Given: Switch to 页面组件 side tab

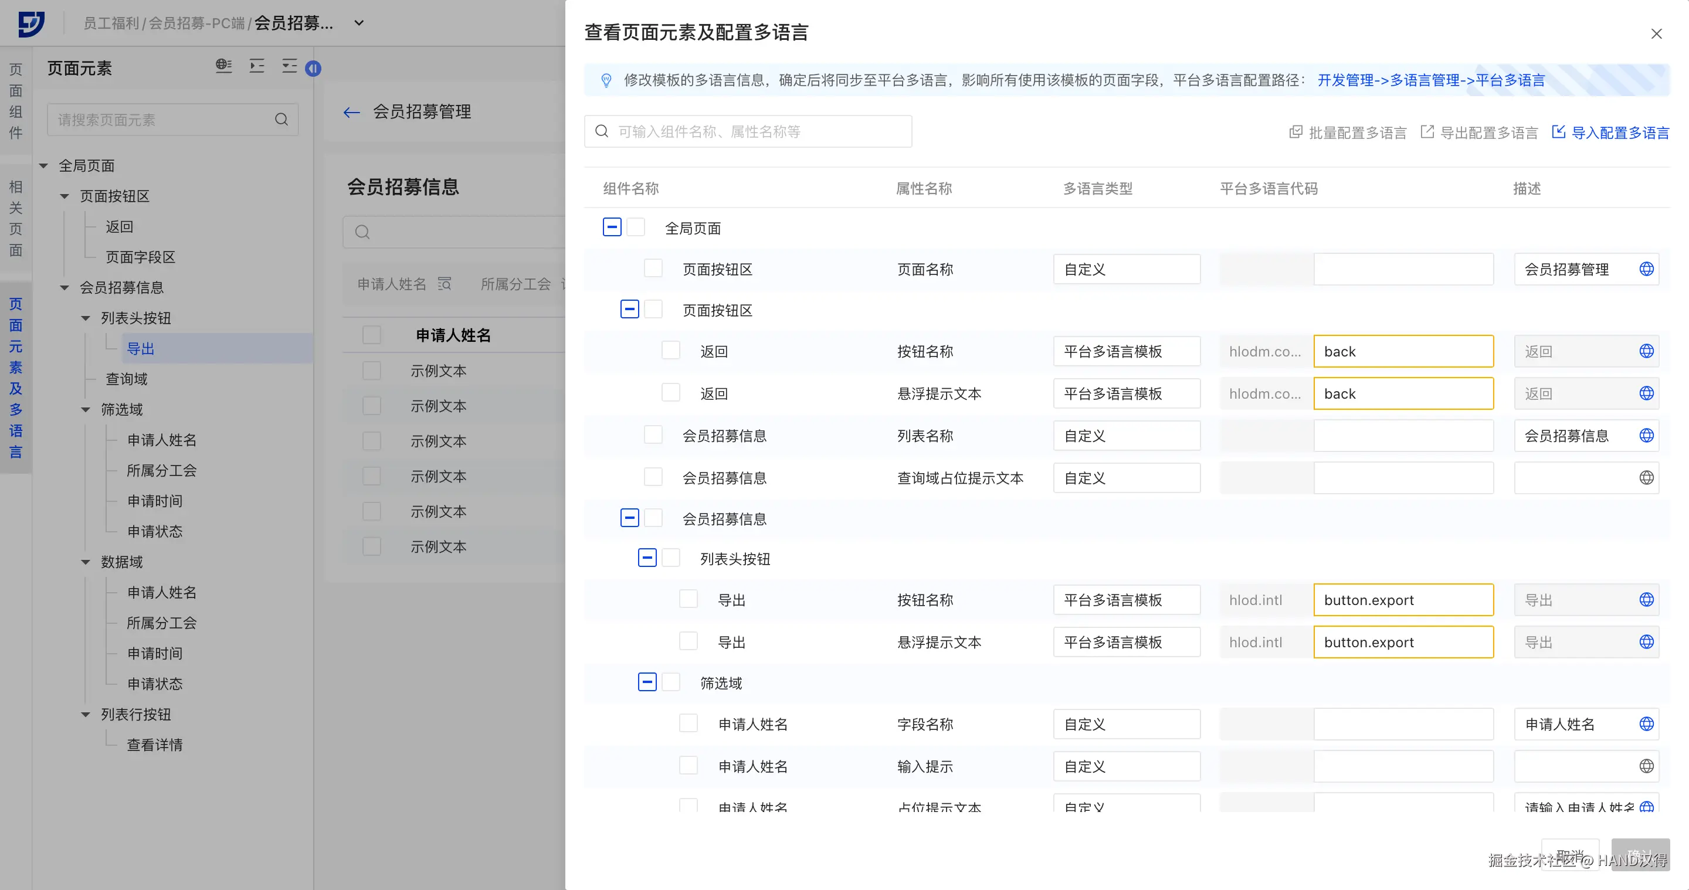Looking at the screenshot, I should 15,101.
